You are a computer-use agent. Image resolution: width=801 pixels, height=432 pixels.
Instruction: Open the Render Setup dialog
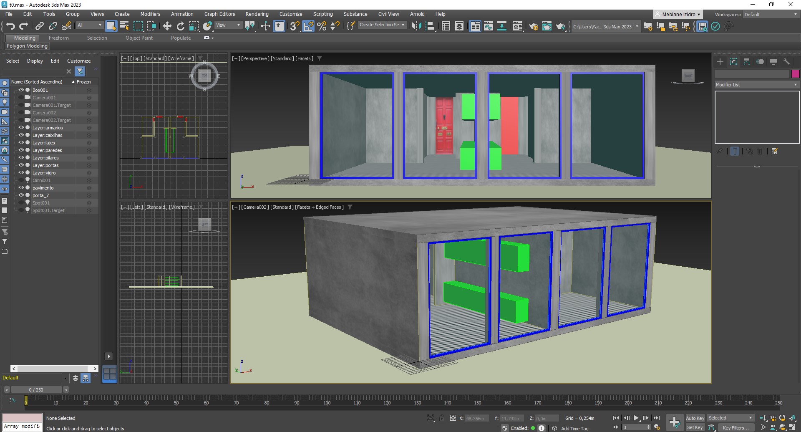[534, 27]
